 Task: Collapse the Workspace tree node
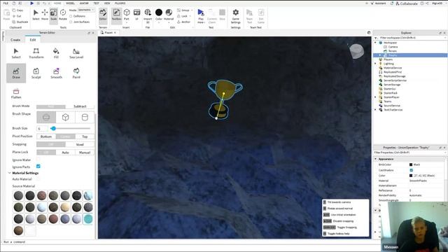376,43
